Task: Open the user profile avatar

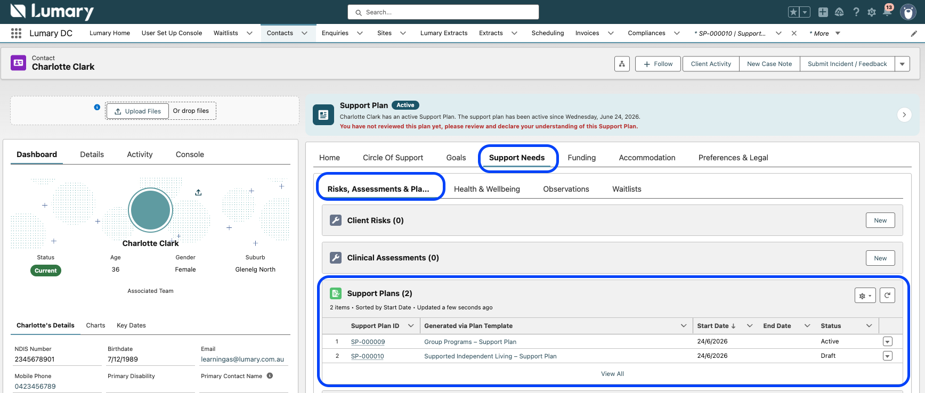Action: pyautogui.click(x=908, y=12)
